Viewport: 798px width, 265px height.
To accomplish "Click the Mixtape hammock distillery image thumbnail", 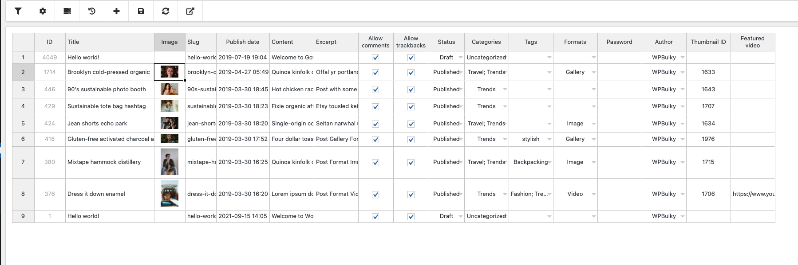I will pos(170,162).
